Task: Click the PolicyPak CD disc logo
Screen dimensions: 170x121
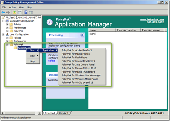Action: [x=50, y=22]
